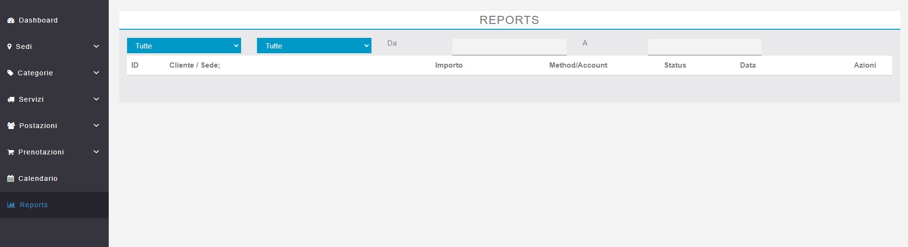The height and width of the screenshot is (247, 908).
Task: Expand the Sedi submenu chevron
Action: [x=96, y=47]
